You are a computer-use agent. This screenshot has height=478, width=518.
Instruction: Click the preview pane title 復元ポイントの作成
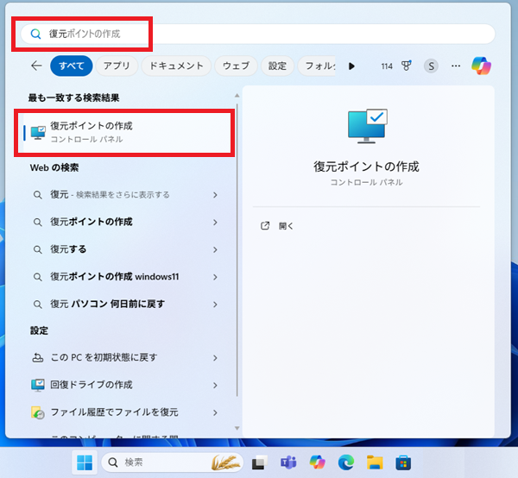point(366,167)
